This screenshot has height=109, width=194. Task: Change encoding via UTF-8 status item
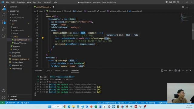[x=130, y=103]
